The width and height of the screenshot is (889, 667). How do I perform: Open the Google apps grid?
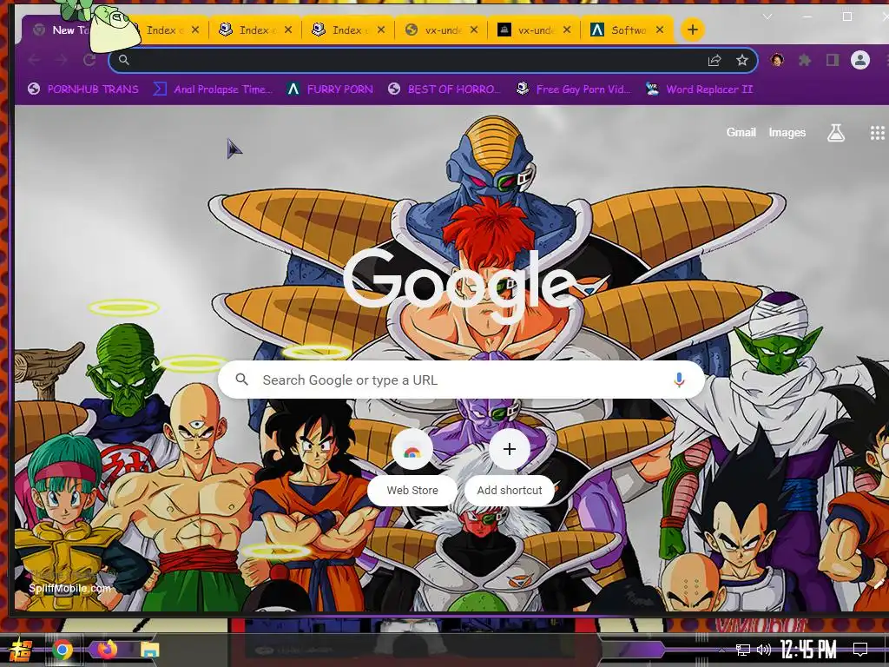pos(877,133)
